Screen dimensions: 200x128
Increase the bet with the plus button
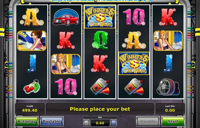(114, 123)
